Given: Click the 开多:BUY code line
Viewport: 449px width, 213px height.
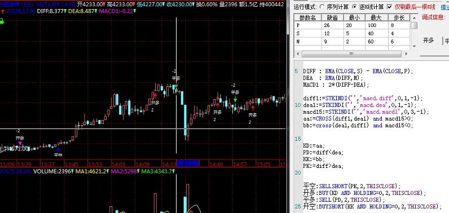Looking at the screenshot, I should [x=364, y=193].
